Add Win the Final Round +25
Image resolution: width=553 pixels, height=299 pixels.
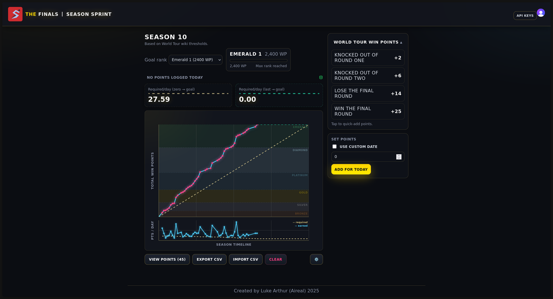point(368,111)
